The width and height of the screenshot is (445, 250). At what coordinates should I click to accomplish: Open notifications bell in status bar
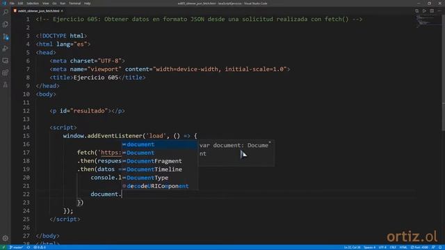tap(440, 247)
